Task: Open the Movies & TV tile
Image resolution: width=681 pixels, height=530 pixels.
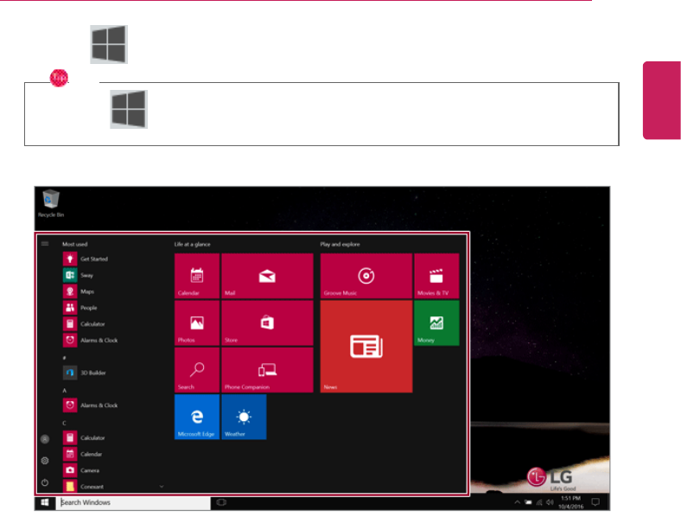Action: coord(436,276)
